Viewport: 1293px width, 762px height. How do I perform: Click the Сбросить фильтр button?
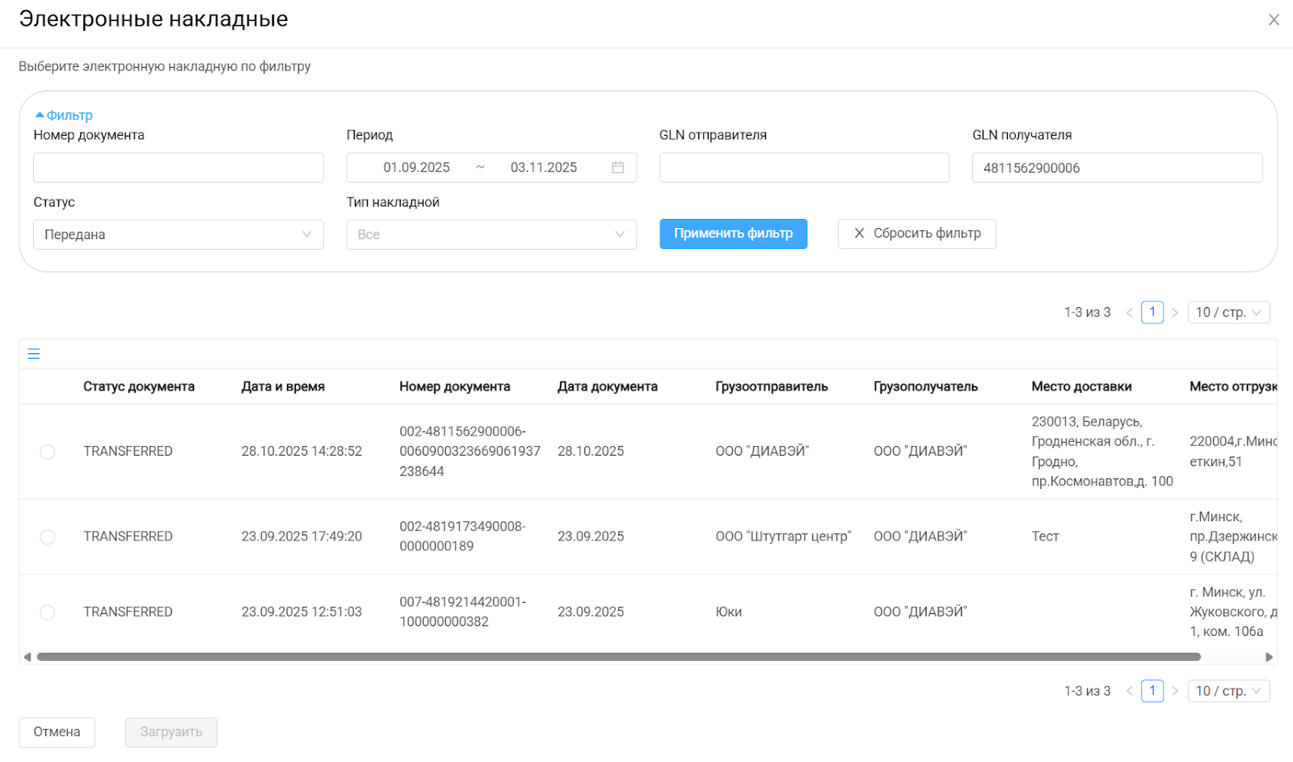916,234
